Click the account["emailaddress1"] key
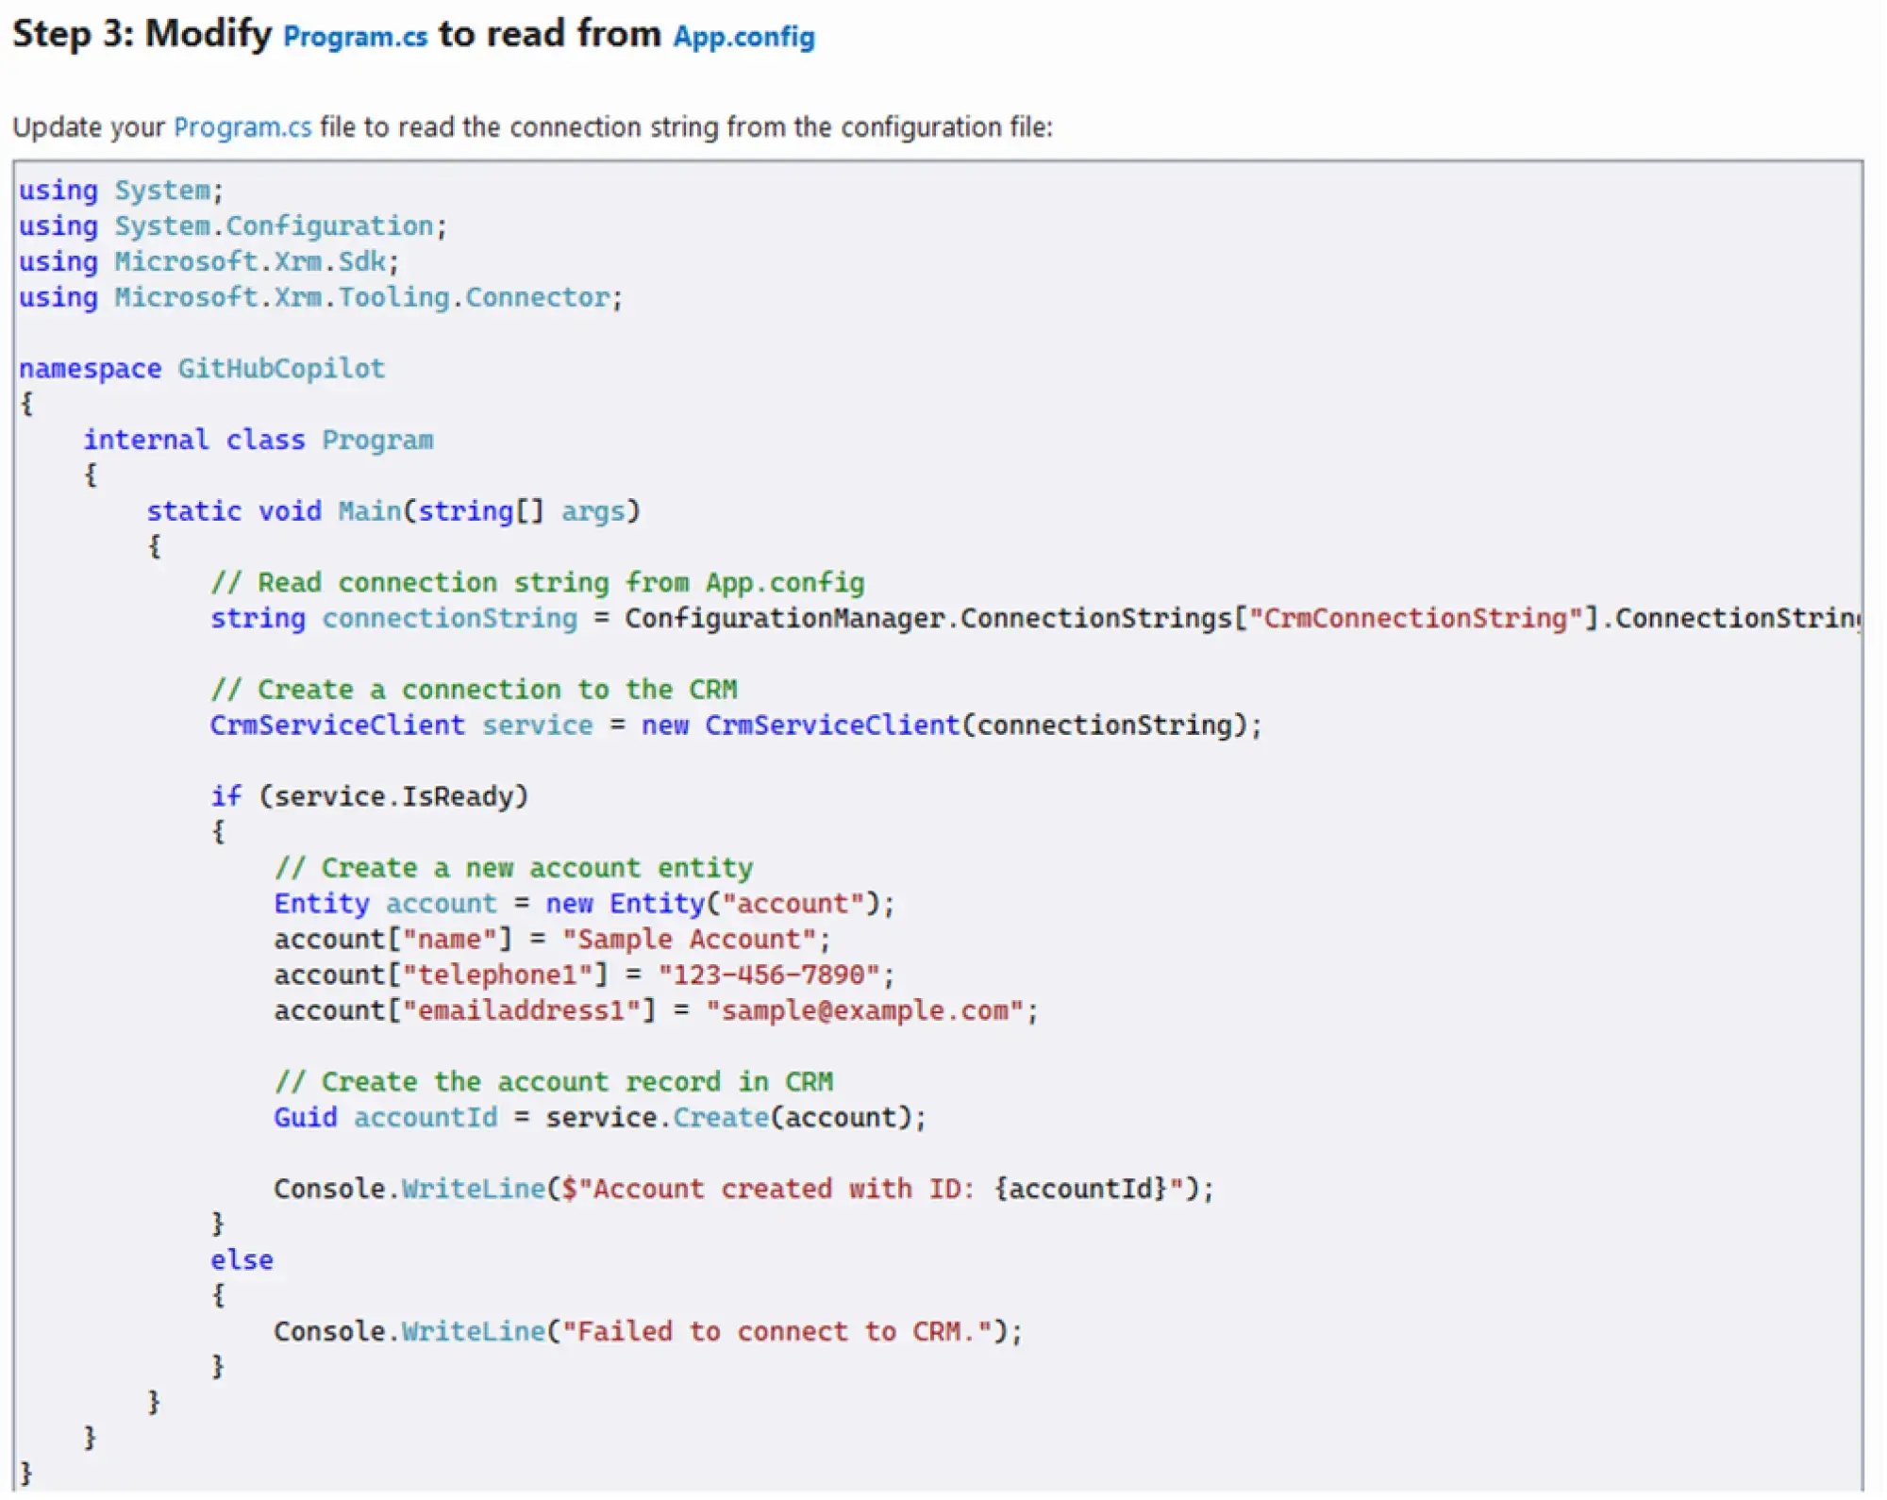Image resolution: width=1887 pixels, height=1500 pixels. (465, 1011)
